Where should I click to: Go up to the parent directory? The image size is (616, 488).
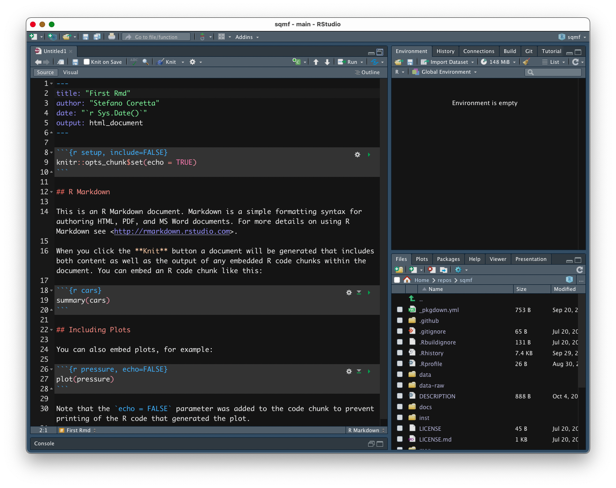click(412, 298)
